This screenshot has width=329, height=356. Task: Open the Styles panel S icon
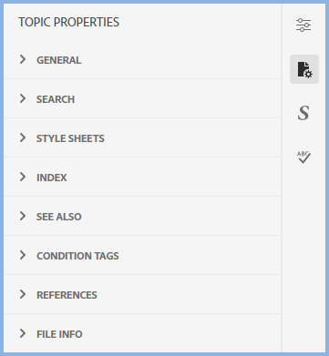[303, 113]
